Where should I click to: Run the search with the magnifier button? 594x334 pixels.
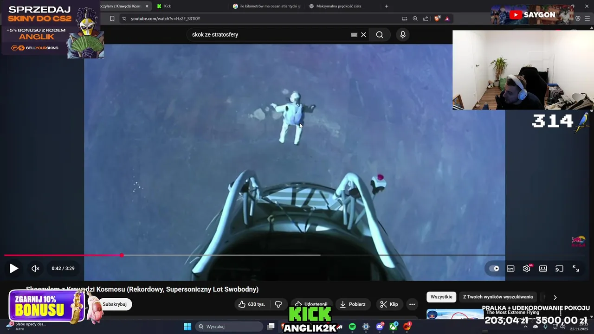pyautogui.click(x=380, y=35)
